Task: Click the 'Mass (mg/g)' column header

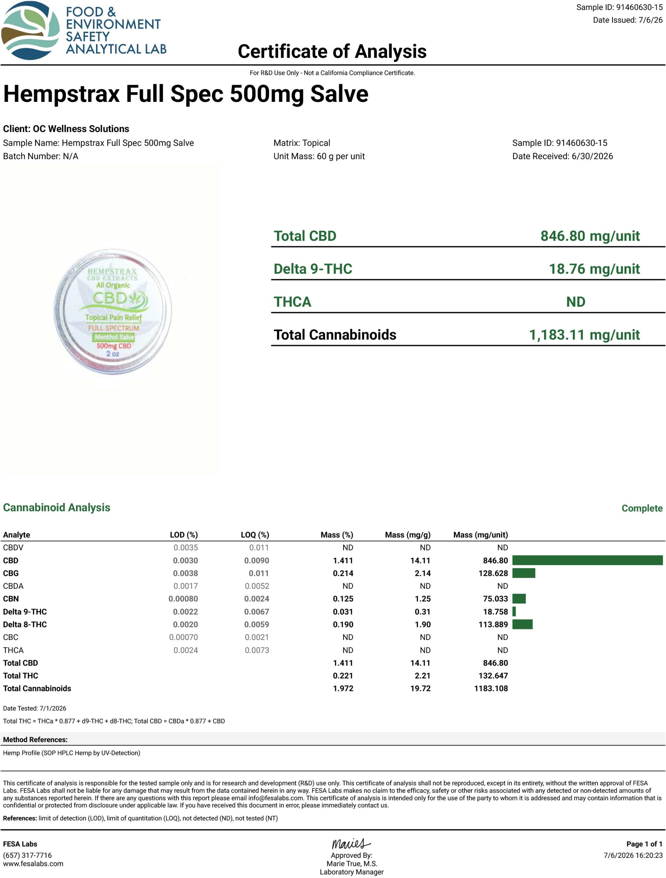Action: coord(408,535)
